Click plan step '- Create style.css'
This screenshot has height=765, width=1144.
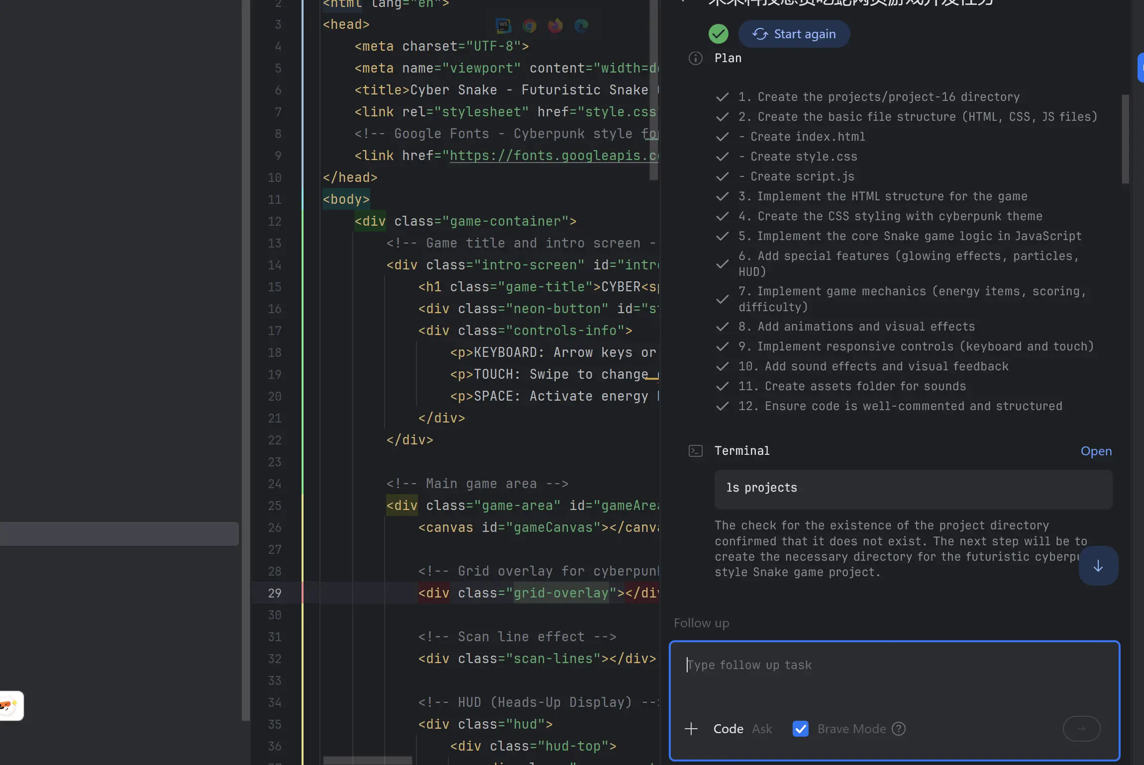pyautogui.click(x=798, y=157)
